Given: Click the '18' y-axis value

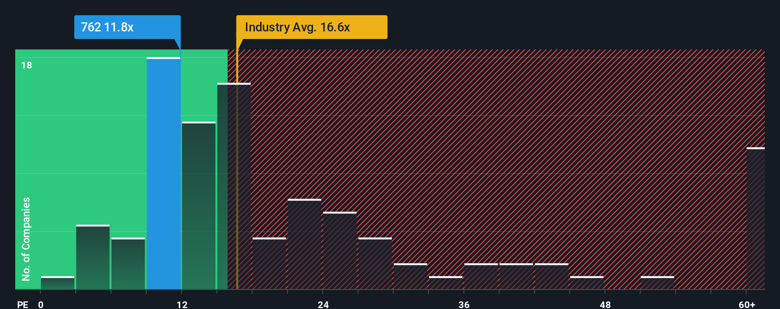Looking at the screenshot, I should coord(27,65).
